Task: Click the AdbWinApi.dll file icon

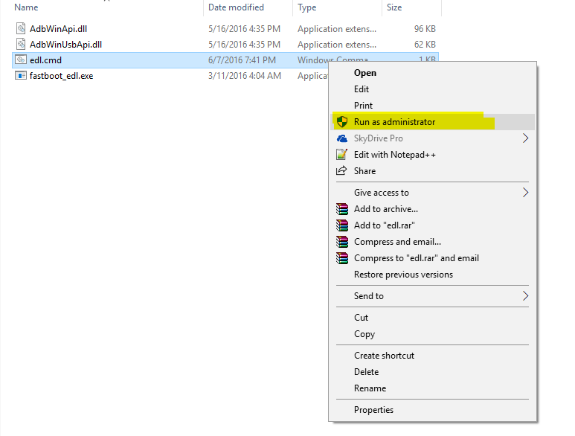Action: pyautogui.click(x=21, y=29)
